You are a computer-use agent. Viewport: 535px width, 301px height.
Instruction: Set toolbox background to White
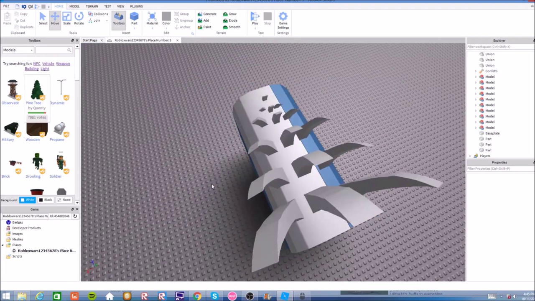[x=27, y=200]
